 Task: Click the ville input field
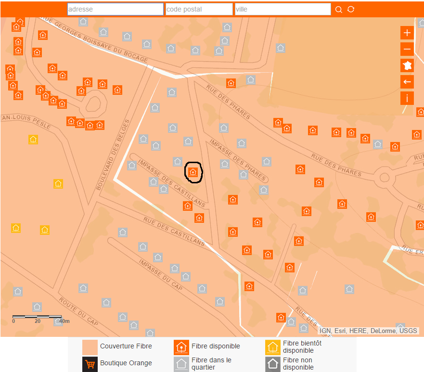(x=283, y=9)
